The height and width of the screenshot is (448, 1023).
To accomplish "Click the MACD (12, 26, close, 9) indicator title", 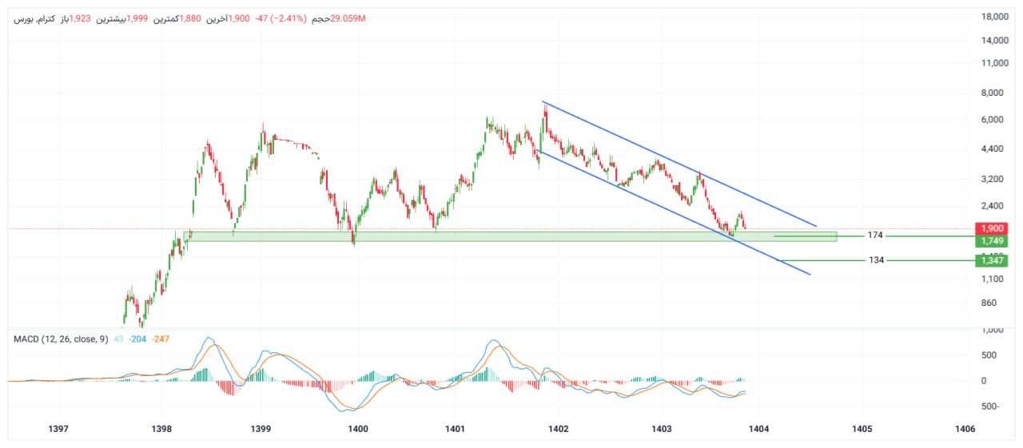I will click(61, 339).
